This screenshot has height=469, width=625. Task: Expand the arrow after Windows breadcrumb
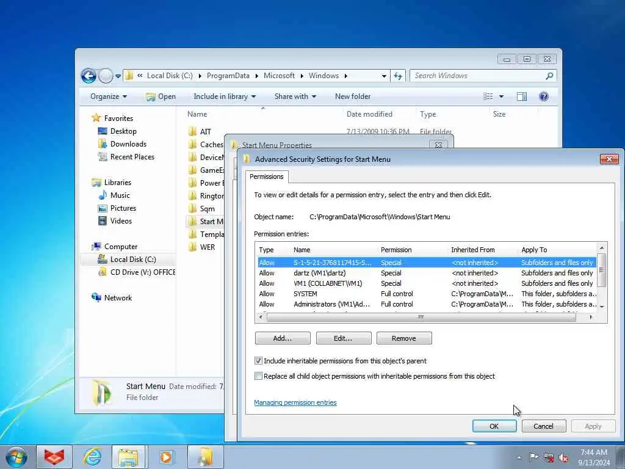click(x=345, y=76)
